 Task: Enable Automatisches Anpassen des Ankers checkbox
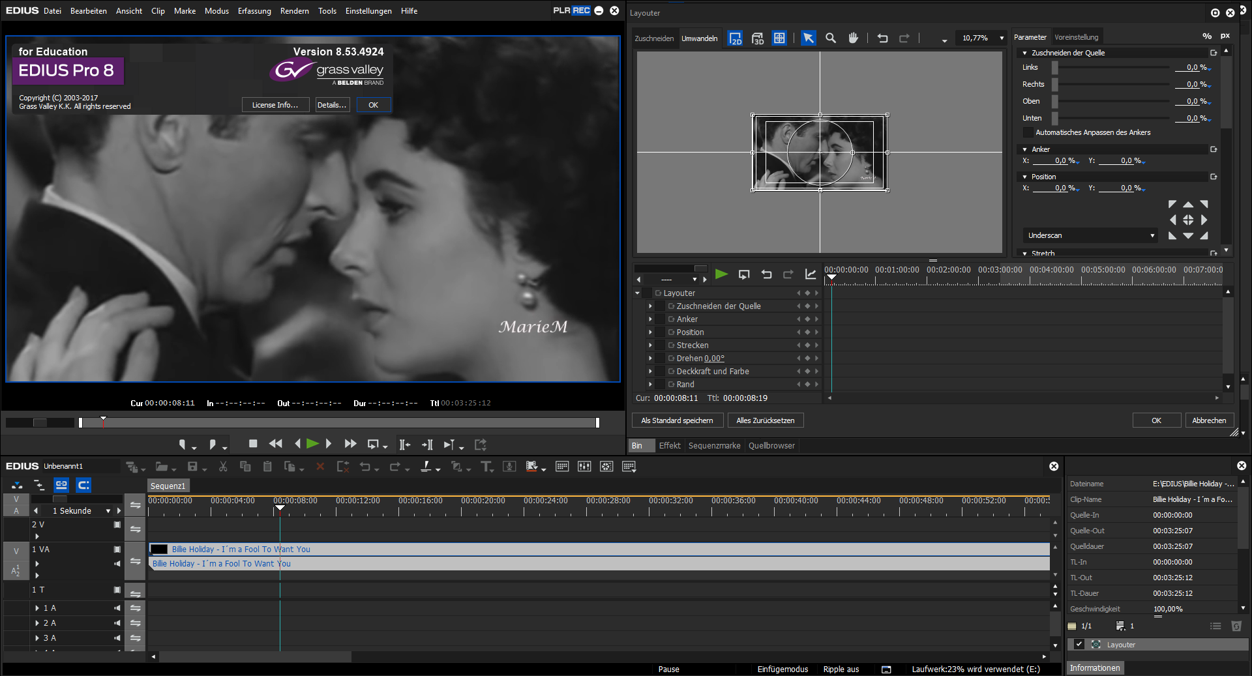(1028, 132)
